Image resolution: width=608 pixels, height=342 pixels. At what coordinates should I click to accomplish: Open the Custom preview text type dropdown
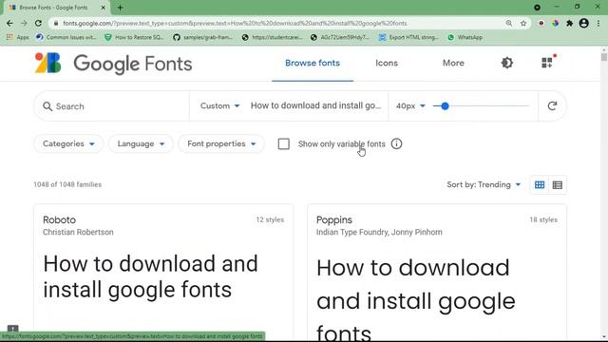pyautogui.click(x=219, y=105)
